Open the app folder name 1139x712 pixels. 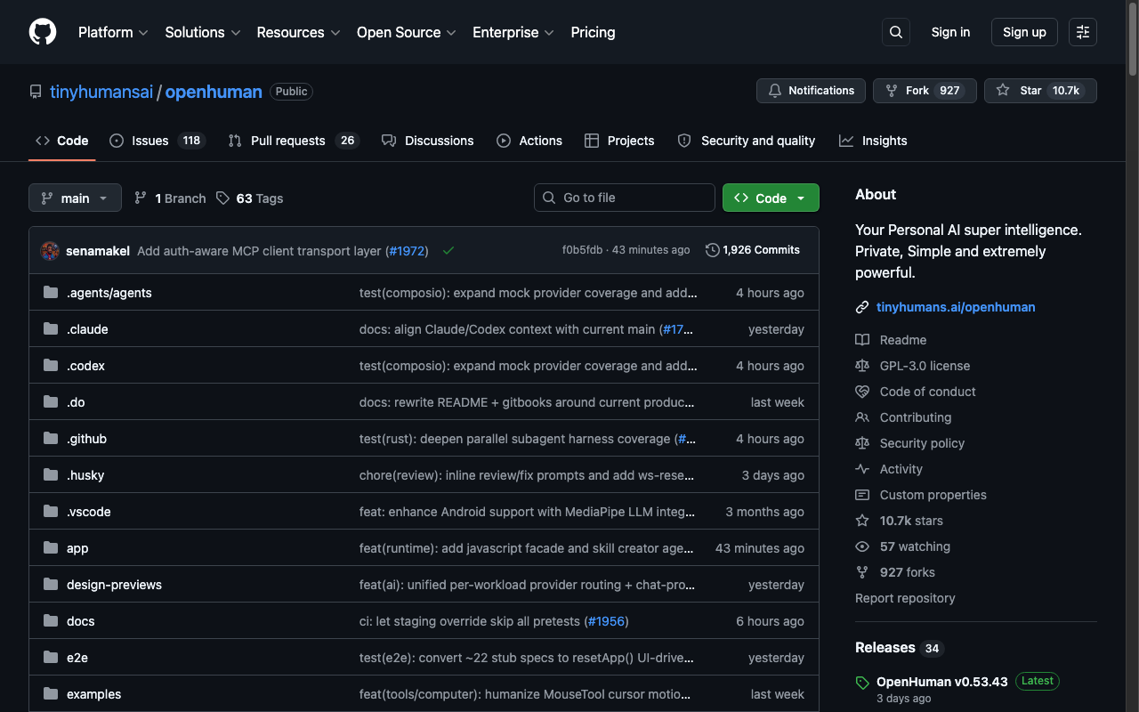click(77, 548)
